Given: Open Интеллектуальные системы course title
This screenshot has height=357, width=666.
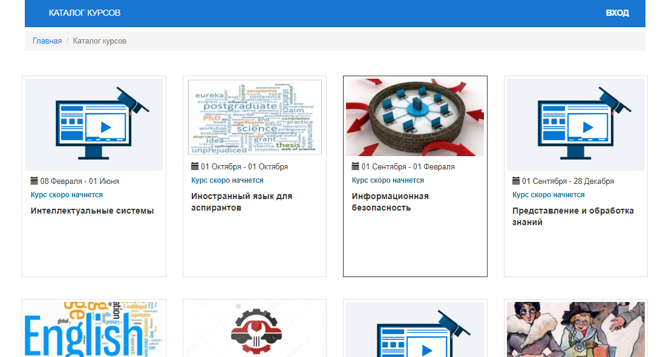Looking at the screenshot, I should [x=92, y=211].
